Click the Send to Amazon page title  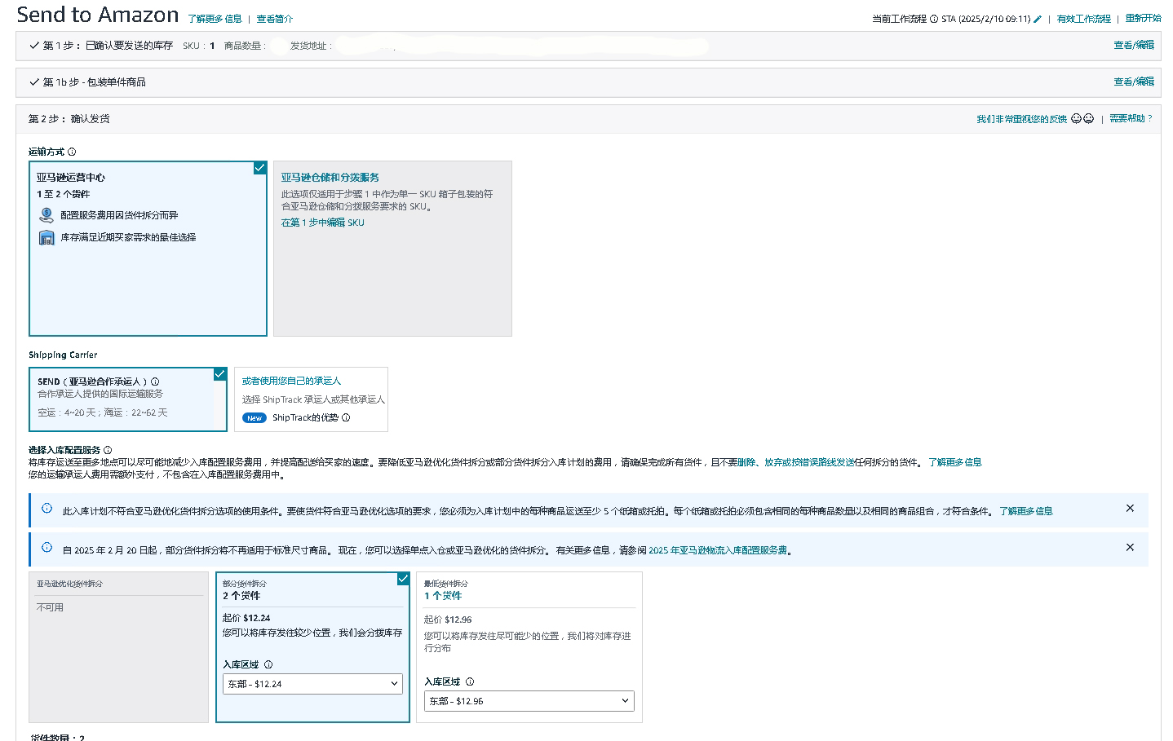pos(98,15)
